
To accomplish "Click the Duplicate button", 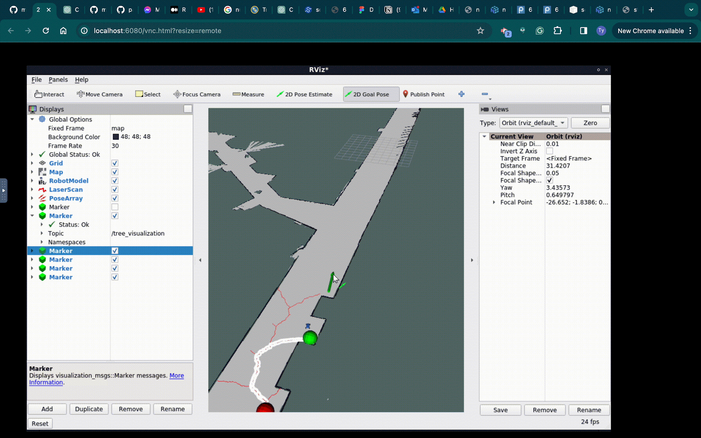I will [89, 409].
